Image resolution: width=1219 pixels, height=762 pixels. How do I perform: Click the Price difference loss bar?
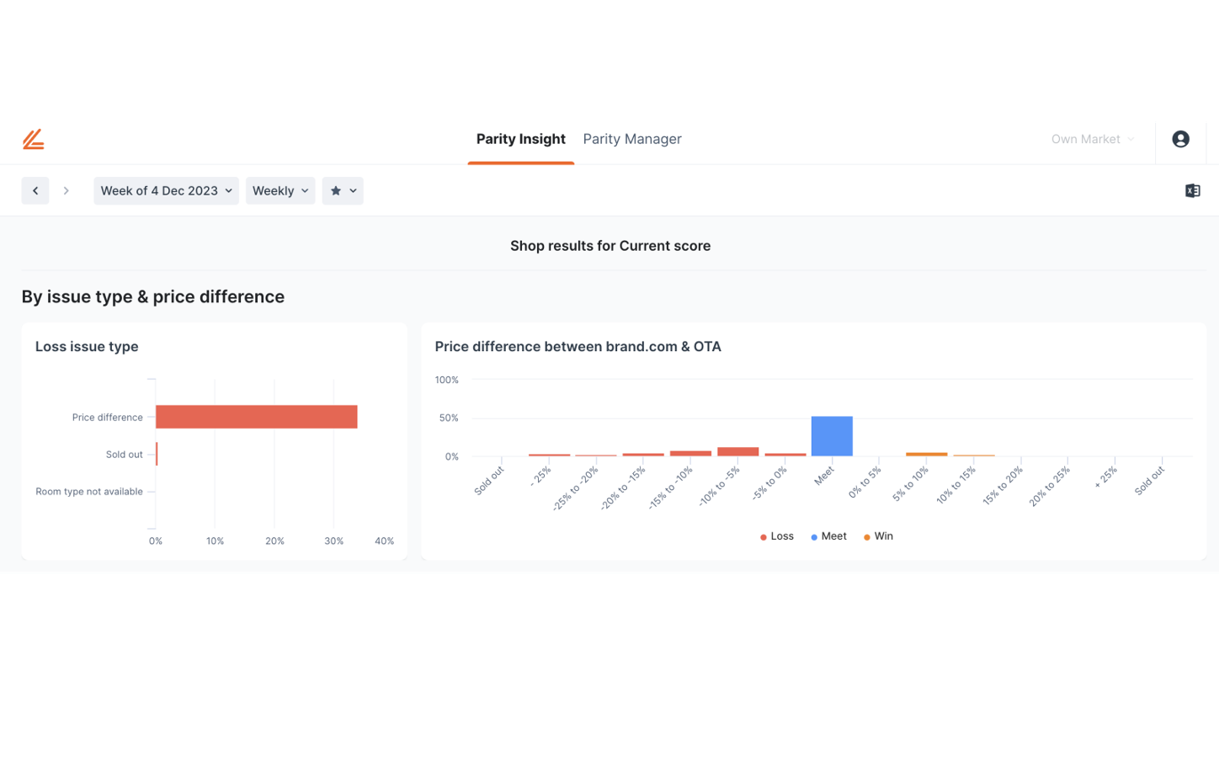tap(256, 417)
